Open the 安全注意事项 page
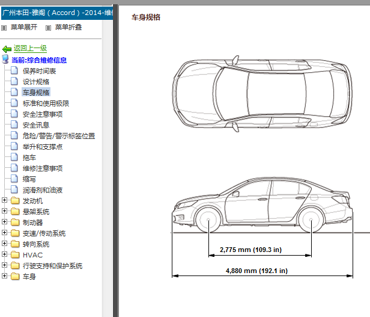The height and width of the screenshot is (317, 370). point(43,114)
